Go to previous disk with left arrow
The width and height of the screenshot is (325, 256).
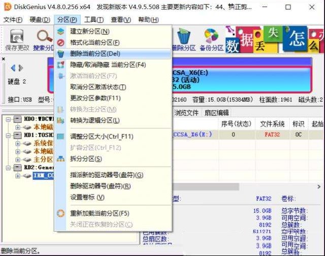point(13,68)
